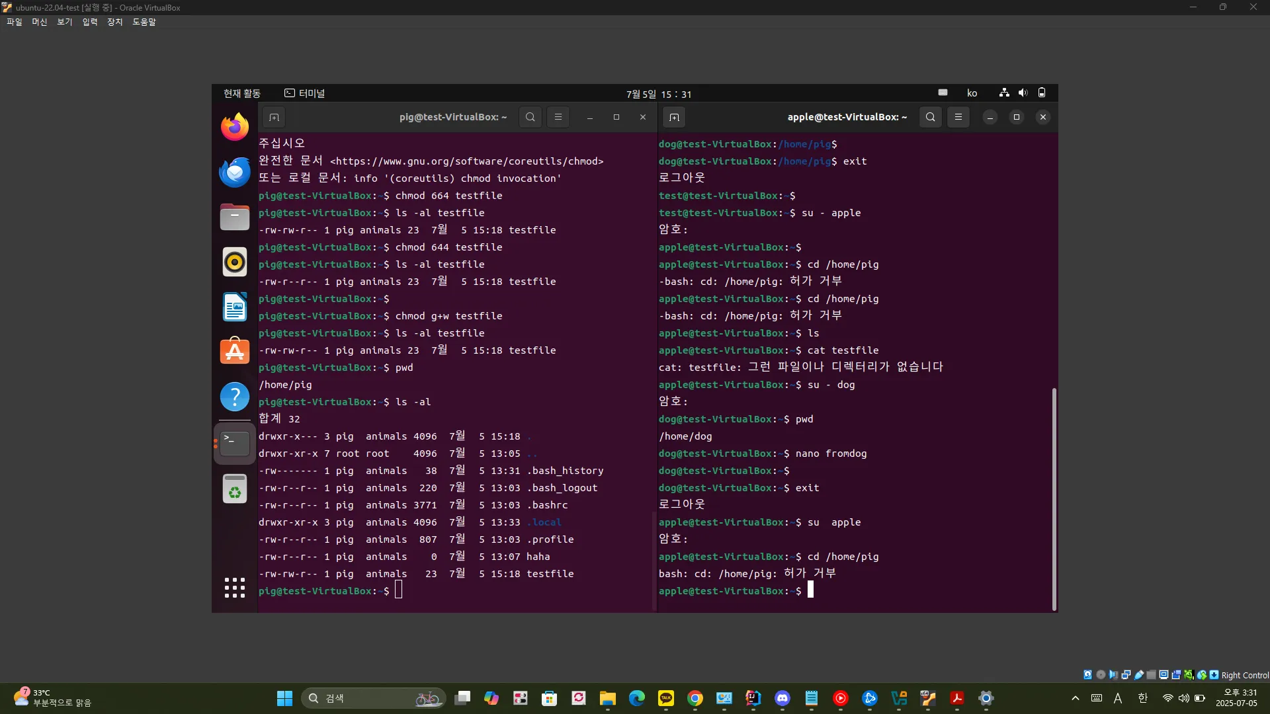
Task: Click 'nano fromdog' command in apple terminal
Action: click(x=831, y=454)
